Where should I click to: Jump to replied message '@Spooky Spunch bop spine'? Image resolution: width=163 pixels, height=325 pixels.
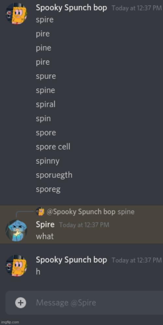click(x=91, y=212)
